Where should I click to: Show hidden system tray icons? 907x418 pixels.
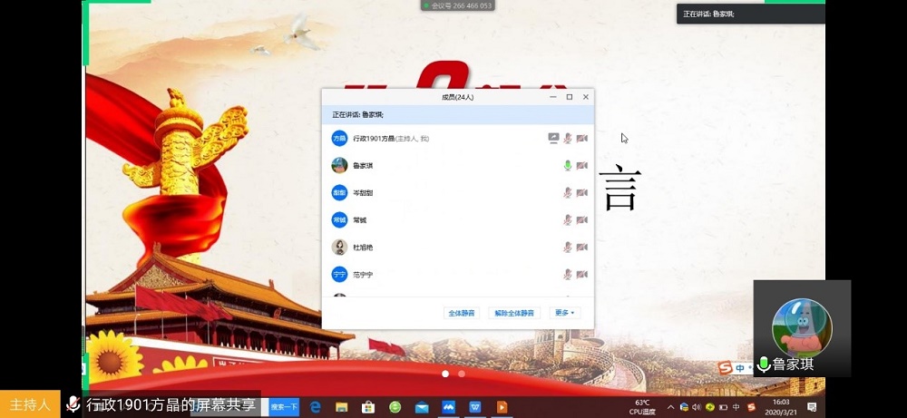(x=670, y=407)
